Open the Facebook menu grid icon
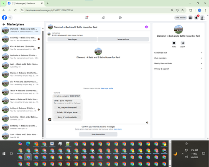Image resolution: width=209 pixels, height=167 pixels. 190,18
